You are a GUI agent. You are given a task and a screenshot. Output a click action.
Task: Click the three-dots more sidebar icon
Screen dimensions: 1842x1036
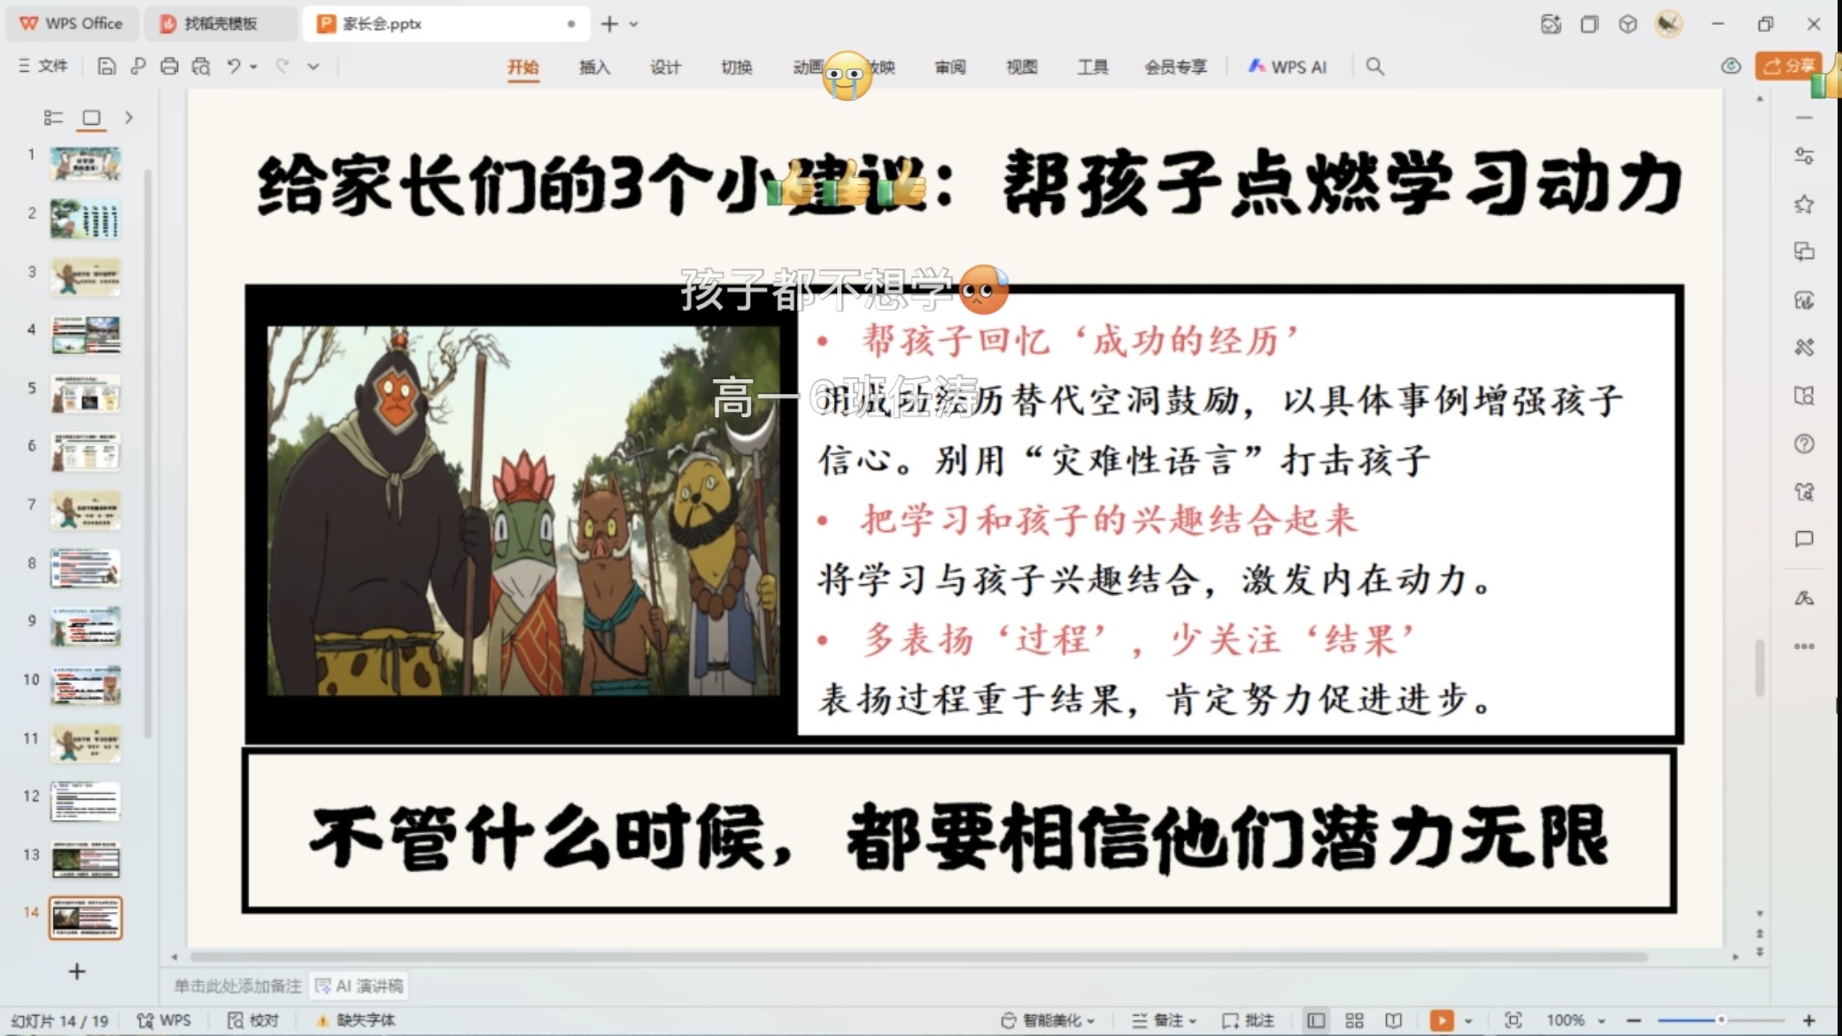pos(1804,646)
